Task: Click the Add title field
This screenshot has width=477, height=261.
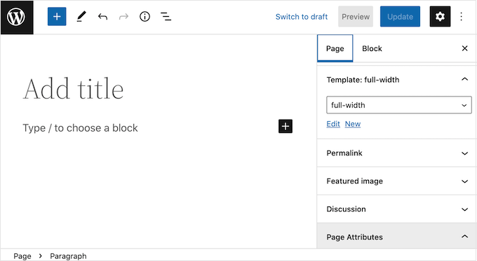Action: [74, 89]
